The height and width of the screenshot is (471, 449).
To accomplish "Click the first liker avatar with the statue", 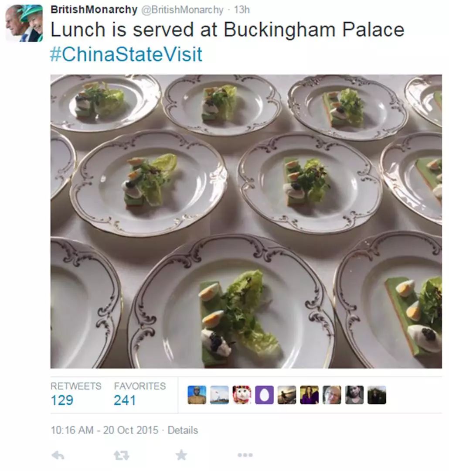I will [x=197, y=395].
